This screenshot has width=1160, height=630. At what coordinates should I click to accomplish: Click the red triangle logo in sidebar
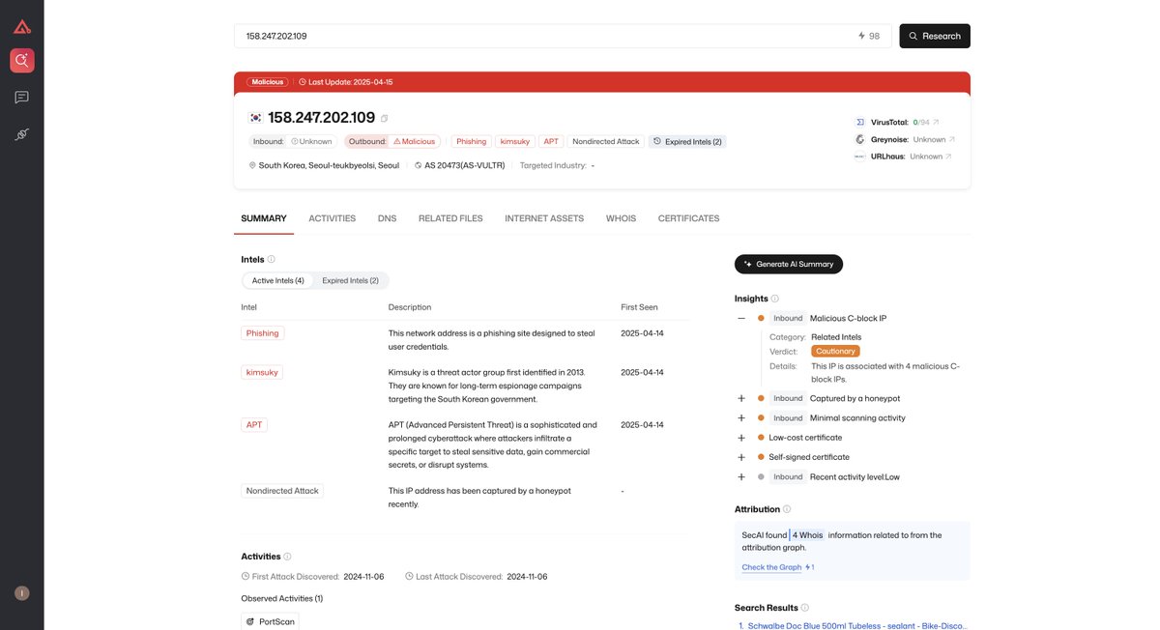coord(21,26)
